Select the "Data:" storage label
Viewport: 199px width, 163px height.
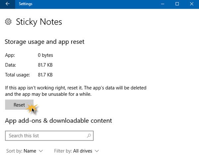pos(11,65)
